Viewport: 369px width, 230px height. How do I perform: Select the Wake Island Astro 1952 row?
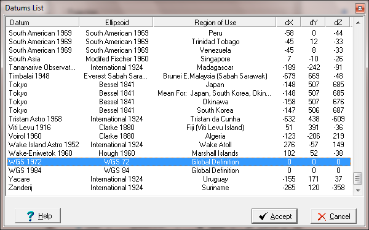pyautogui.click(x=179, y=145)
